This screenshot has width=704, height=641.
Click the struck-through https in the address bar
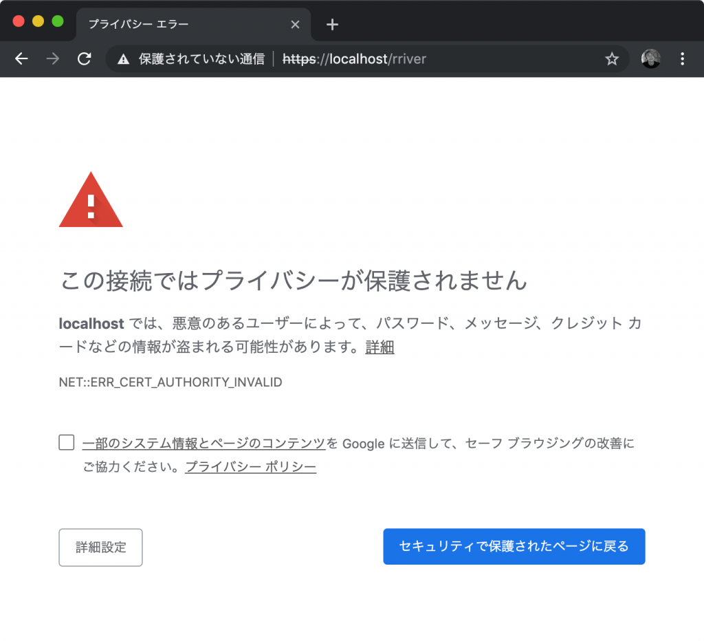pyautogui.click(x=298, y=59)
